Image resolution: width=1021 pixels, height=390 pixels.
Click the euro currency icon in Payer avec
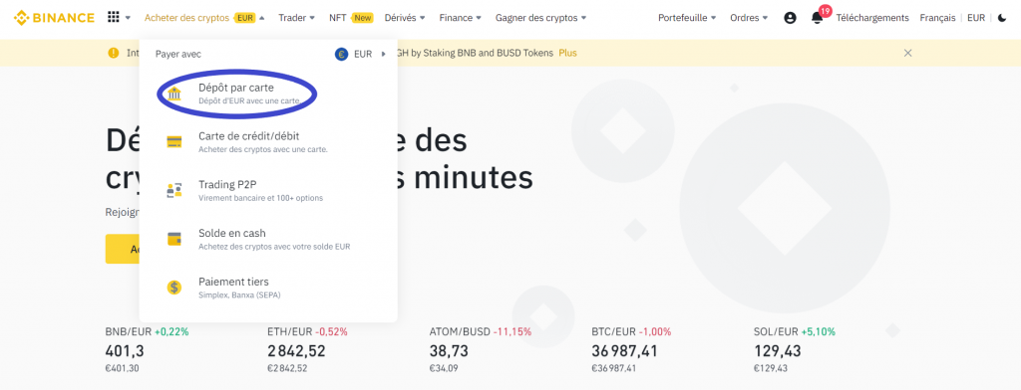(342, 54)
